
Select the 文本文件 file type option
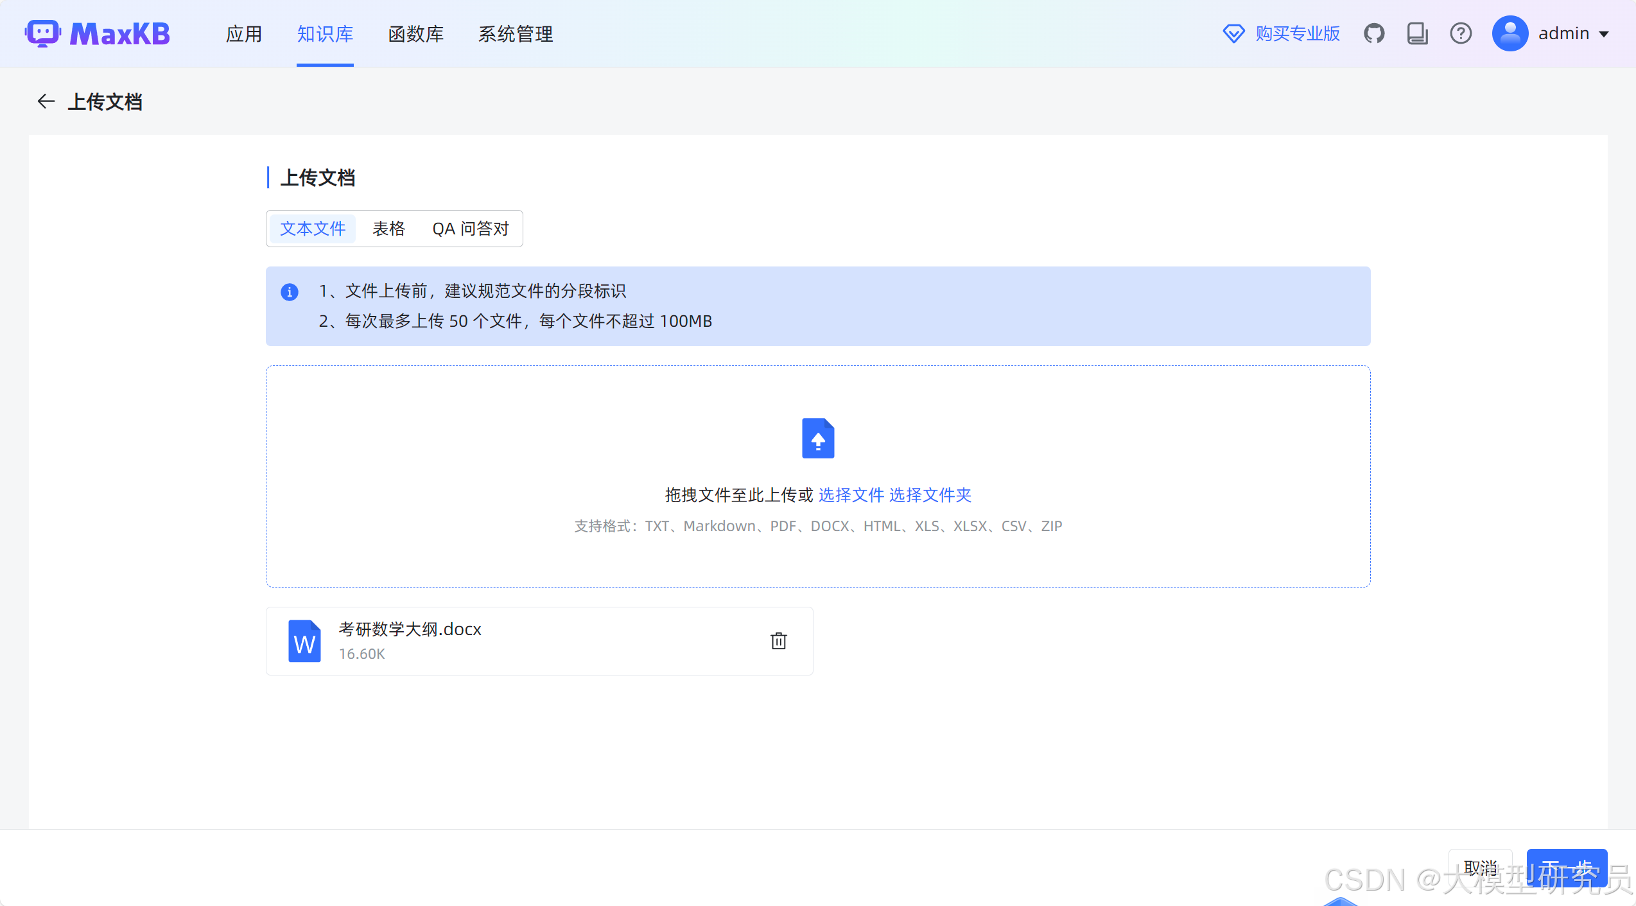(313, 229)
